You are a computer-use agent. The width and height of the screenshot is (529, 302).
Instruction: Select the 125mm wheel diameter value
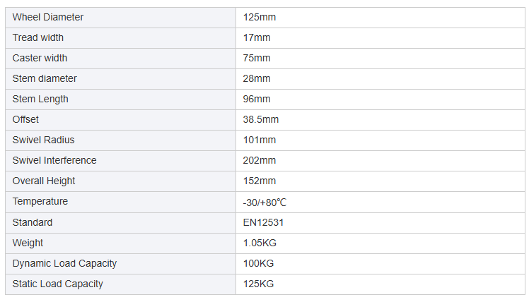pyautogui.click(x=257, y=17)
